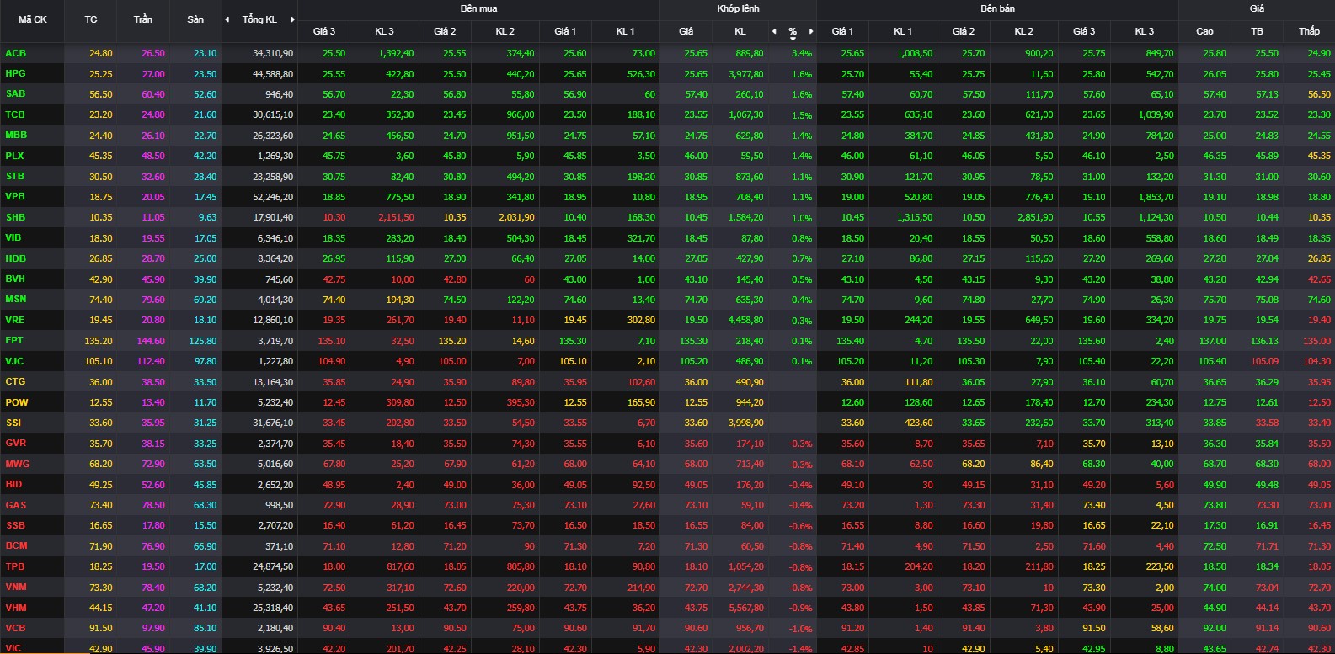Open the MBB stock symbol
Screen dimensions: 1335x654
16,135
